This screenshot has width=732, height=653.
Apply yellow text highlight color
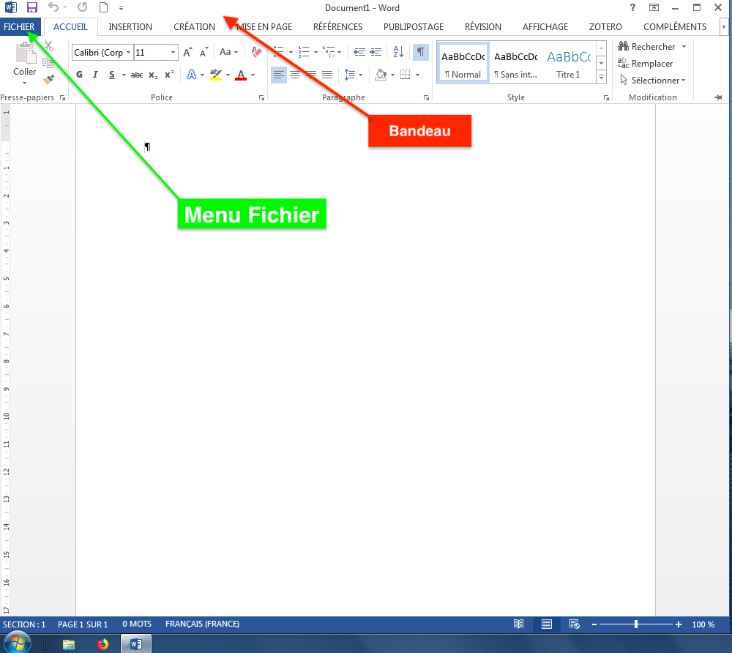click(x=216, y=75)
